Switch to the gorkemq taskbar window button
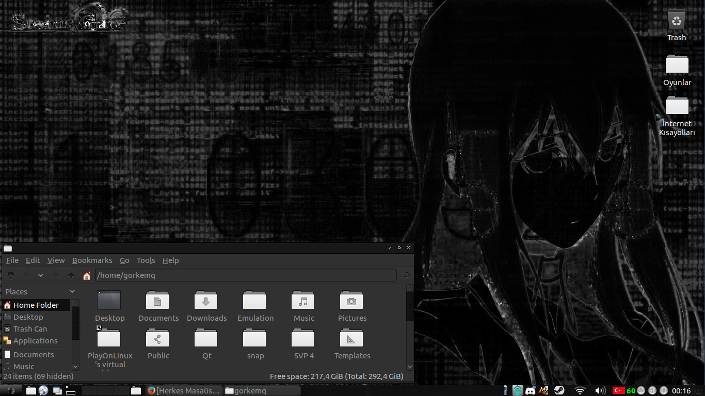This screenshot has height=396, width=705. (261, 391)
